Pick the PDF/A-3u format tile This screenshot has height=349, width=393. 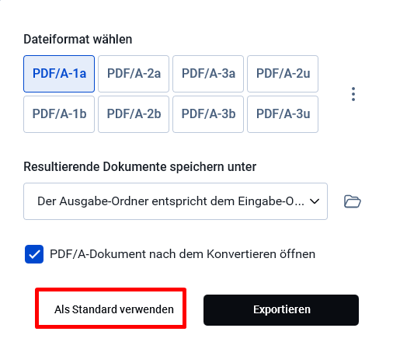coord(283,114)
